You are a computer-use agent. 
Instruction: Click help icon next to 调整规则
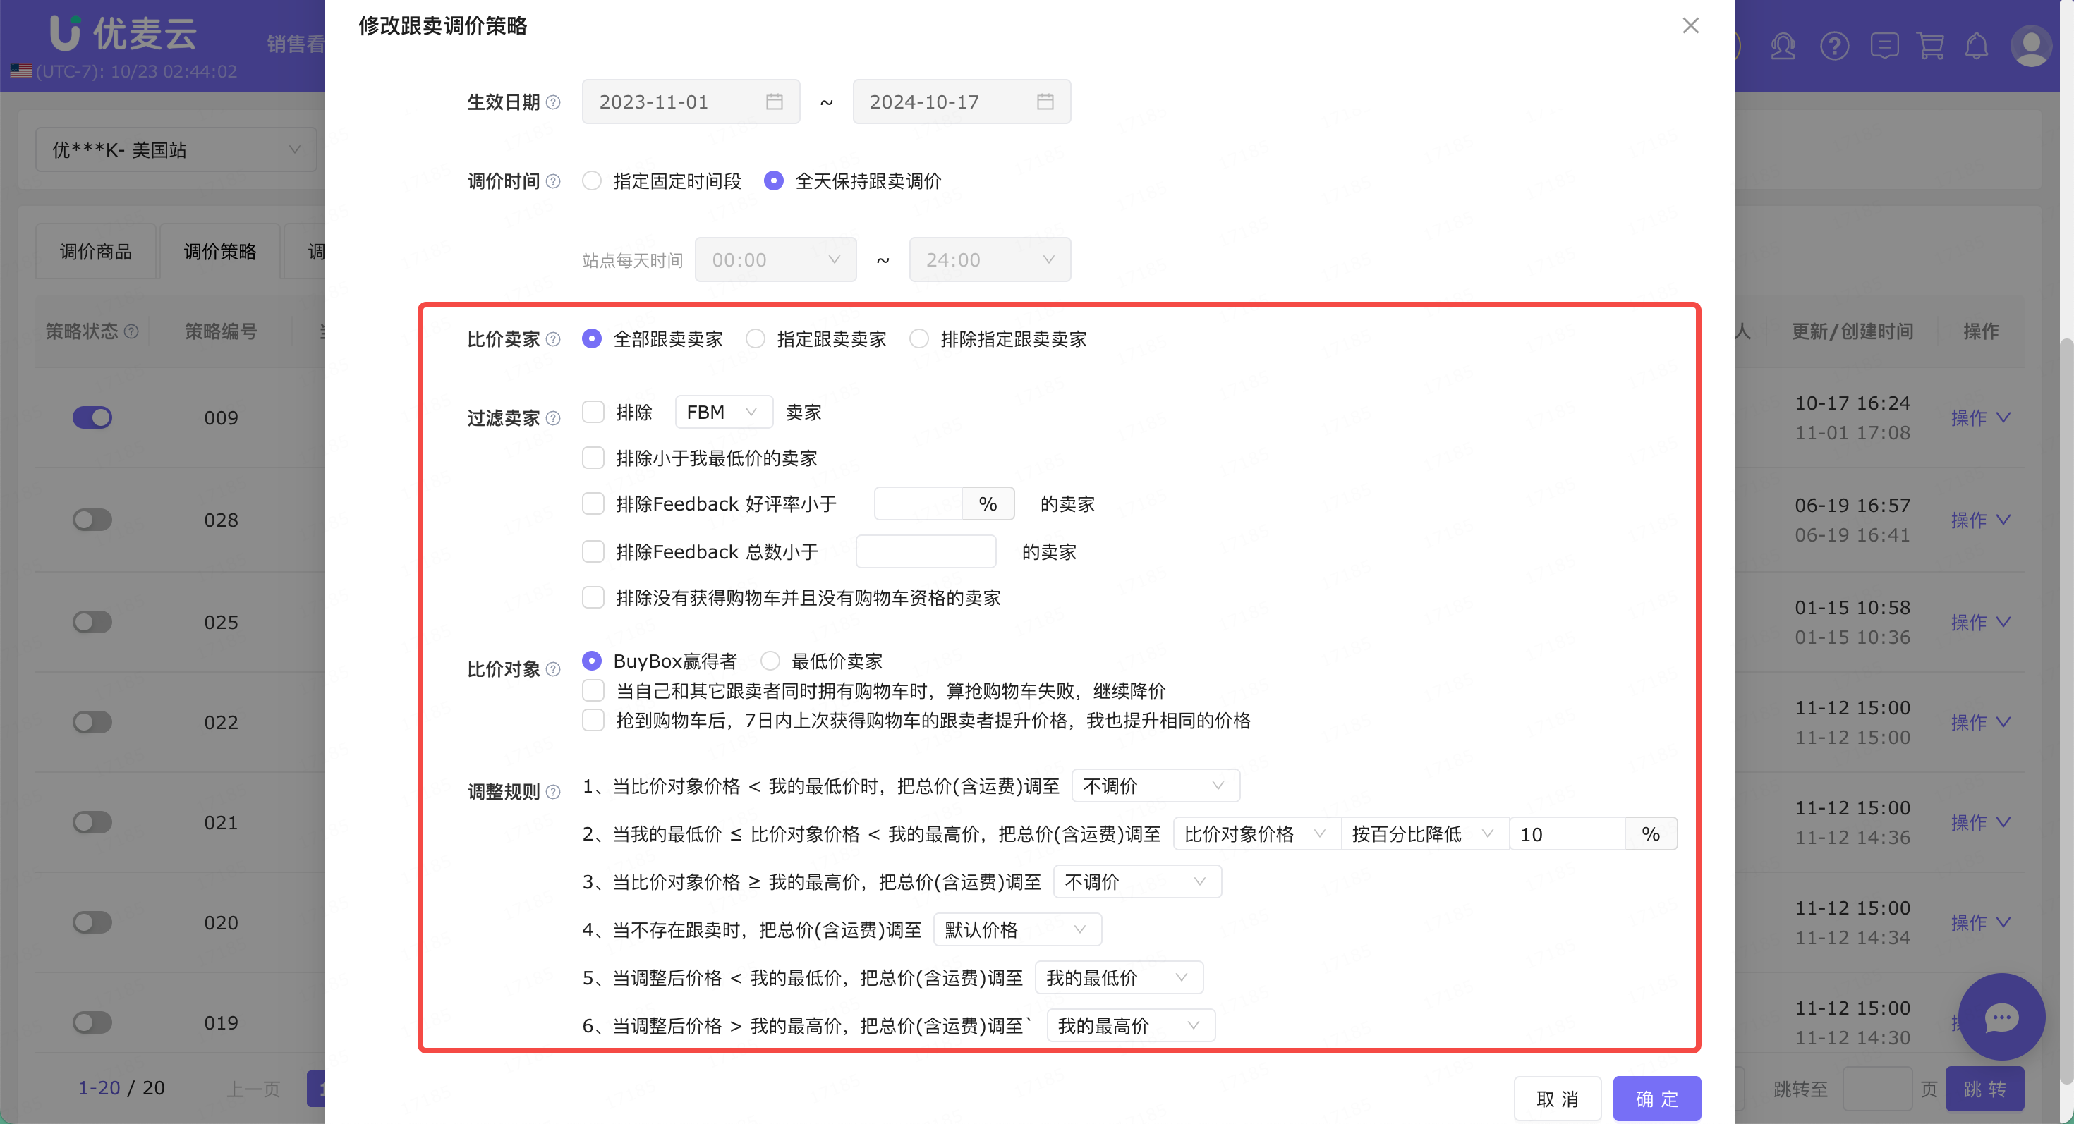tap(553, 792)
